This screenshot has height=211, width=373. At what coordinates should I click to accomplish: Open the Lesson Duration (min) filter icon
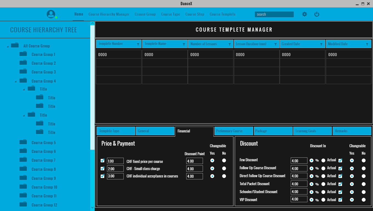275,44
